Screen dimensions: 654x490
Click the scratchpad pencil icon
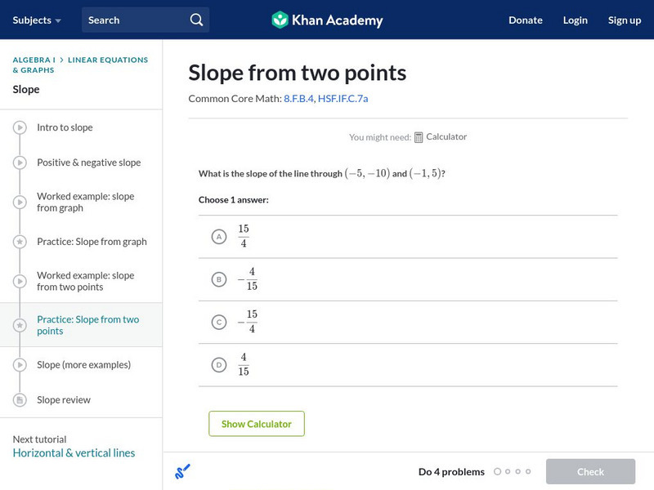pos(183,471)
